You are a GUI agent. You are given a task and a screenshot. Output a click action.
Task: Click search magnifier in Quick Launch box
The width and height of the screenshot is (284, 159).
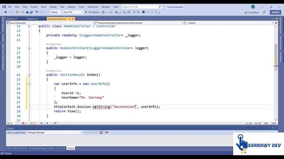(160, 7)
